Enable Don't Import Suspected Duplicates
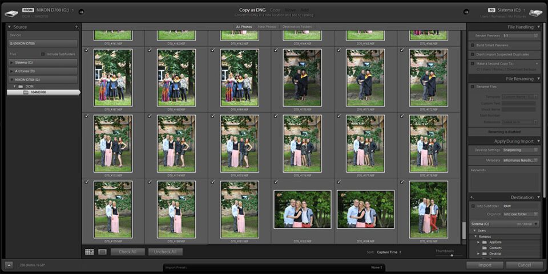The image size is (548, 274). [473, 54]
